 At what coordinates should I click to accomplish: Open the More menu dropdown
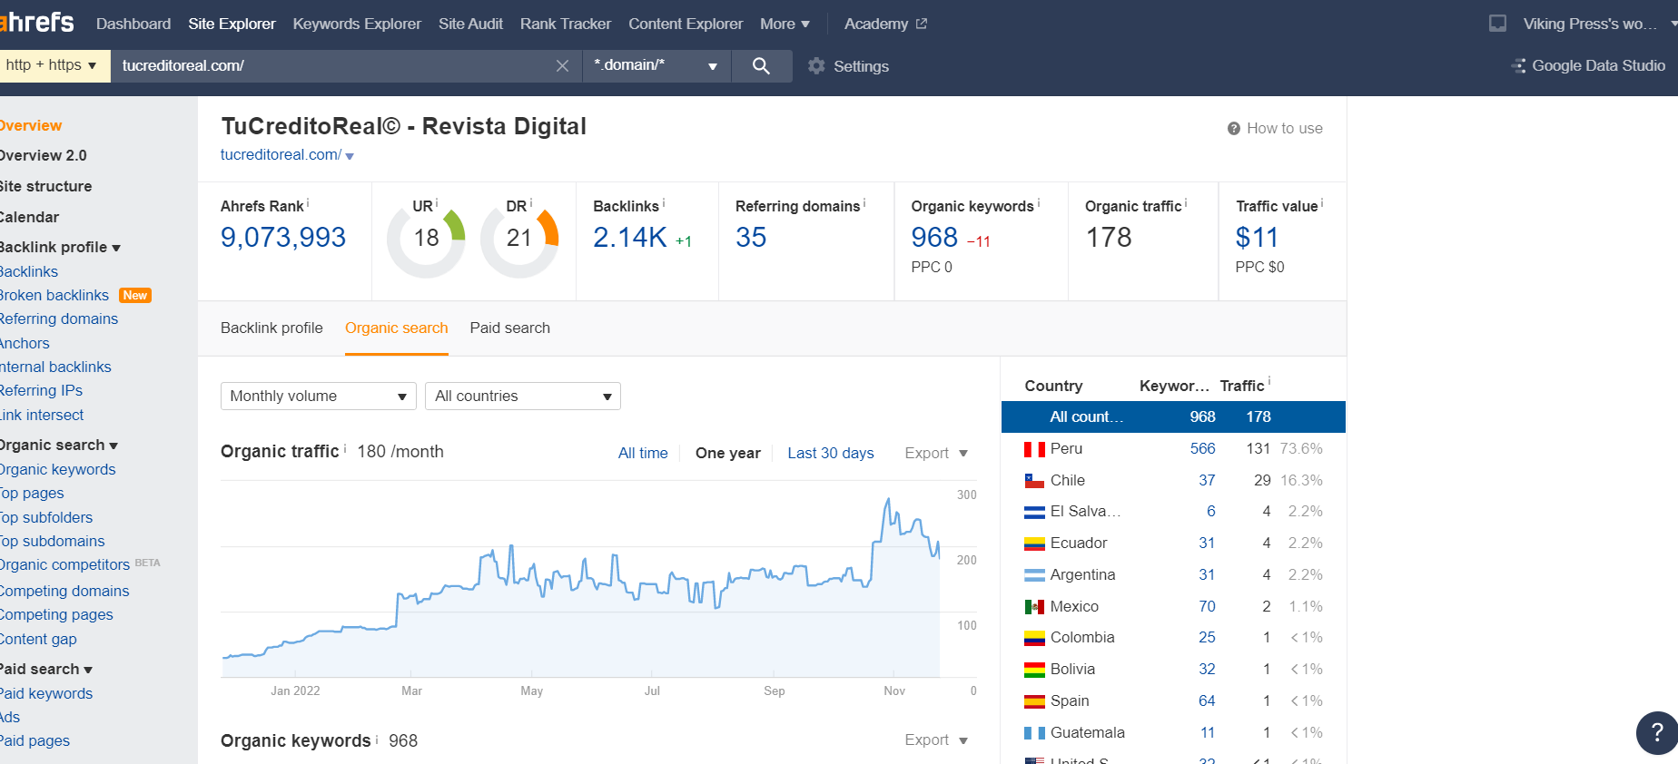tap(785, 24)
